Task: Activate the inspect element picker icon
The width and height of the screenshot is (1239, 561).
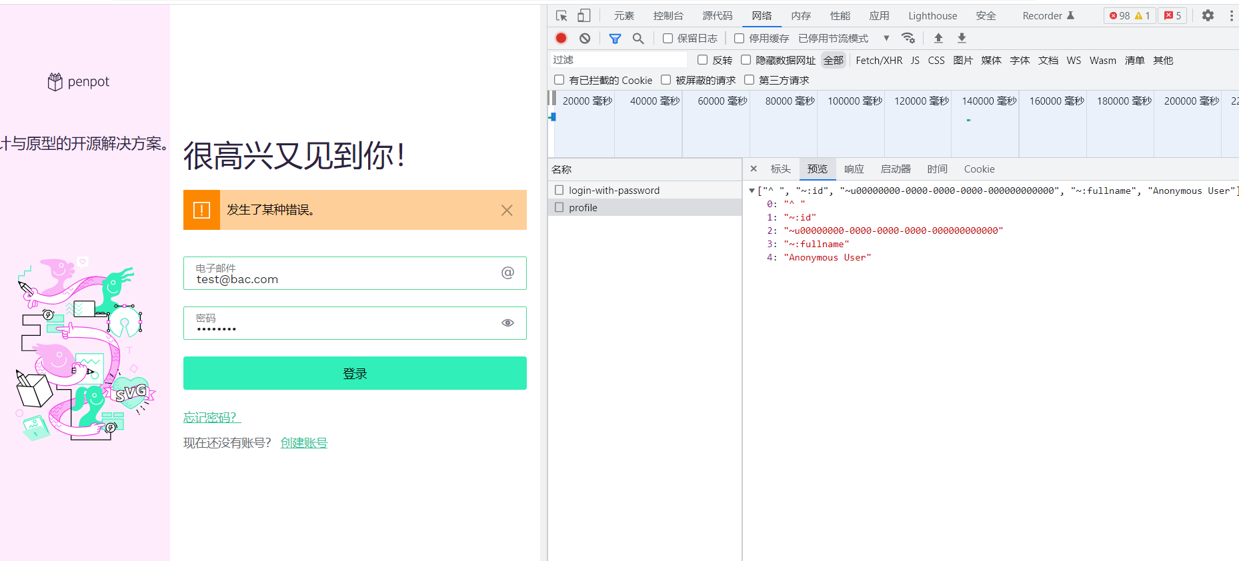Action: tap(561, 15)
